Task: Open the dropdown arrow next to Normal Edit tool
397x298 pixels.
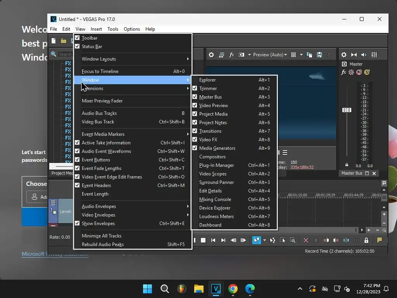Action: tap(264, 240)
